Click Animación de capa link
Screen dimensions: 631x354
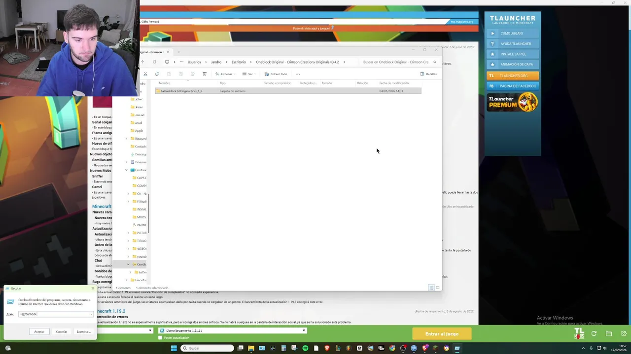(513, 64)
